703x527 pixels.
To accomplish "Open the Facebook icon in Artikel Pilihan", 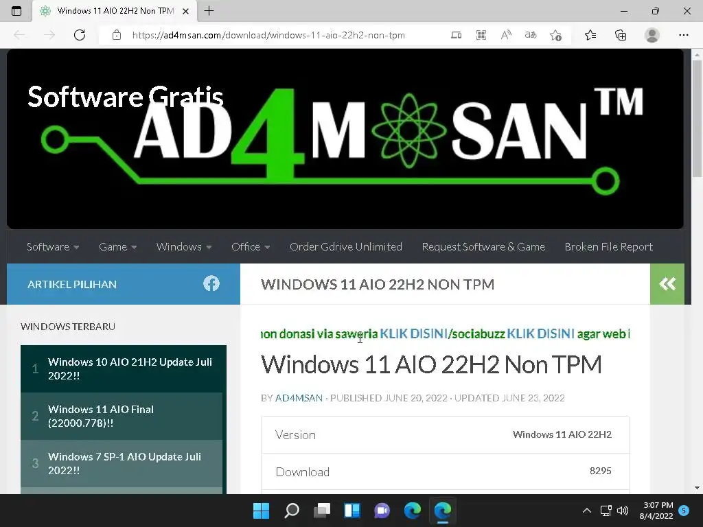I will 211,283.
